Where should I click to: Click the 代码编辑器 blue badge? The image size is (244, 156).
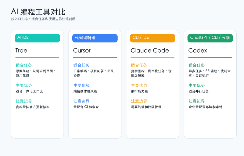[95, 38]
